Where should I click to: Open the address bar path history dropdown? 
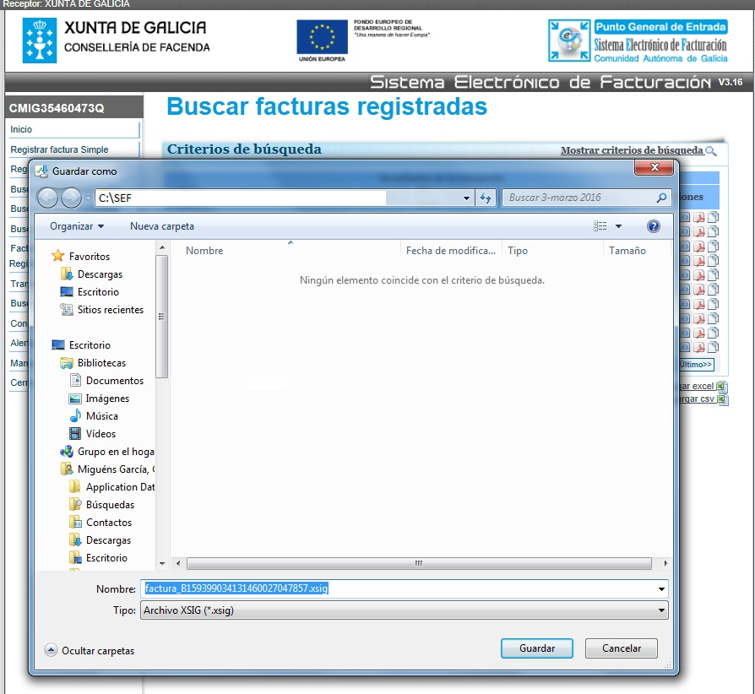coord(467,198)
